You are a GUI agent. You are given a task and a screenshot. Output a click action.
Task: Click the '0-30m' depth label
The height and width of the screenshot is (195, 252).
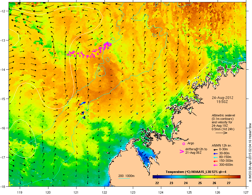(x=223, y=149)
